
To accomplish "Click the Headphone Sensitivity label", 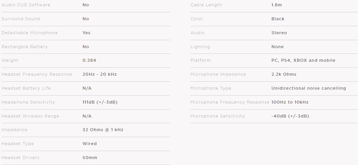I will click(x=28, y=102).
